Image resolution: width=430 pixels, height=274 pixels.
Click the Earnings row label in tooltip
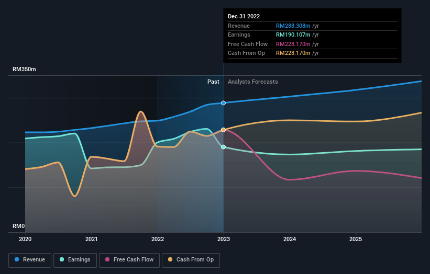coord(239,35)
